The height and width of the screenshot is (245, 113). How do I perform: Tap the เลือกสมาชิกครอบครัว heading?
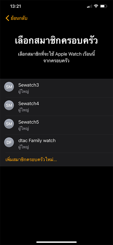coord(56,41)
